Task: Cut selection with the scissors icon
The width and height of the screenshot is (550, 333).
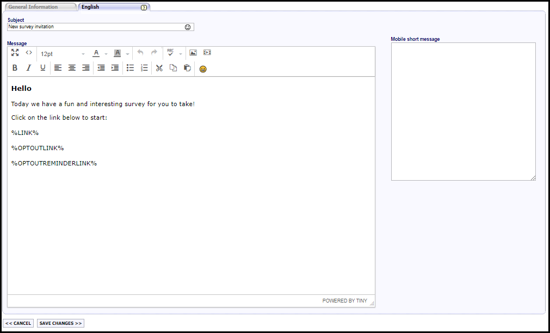Action: click(x=159, y=67)
